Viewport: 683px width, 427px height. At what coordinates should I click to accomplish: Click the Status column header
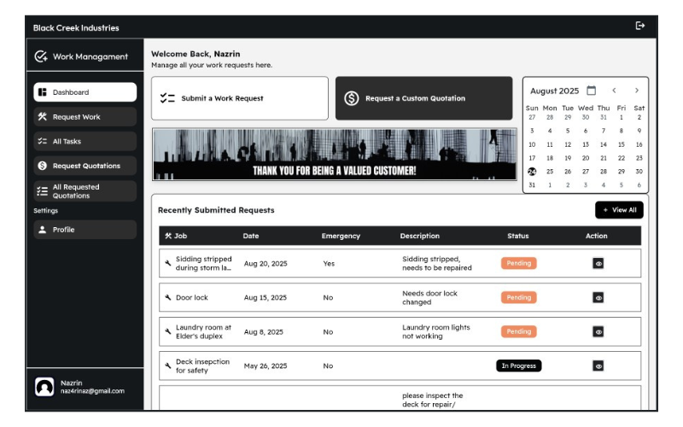click(x=518, y=236)
